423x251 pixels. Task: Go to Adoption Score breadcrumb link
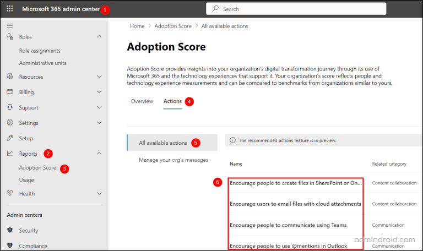click(x=173, y=26)
